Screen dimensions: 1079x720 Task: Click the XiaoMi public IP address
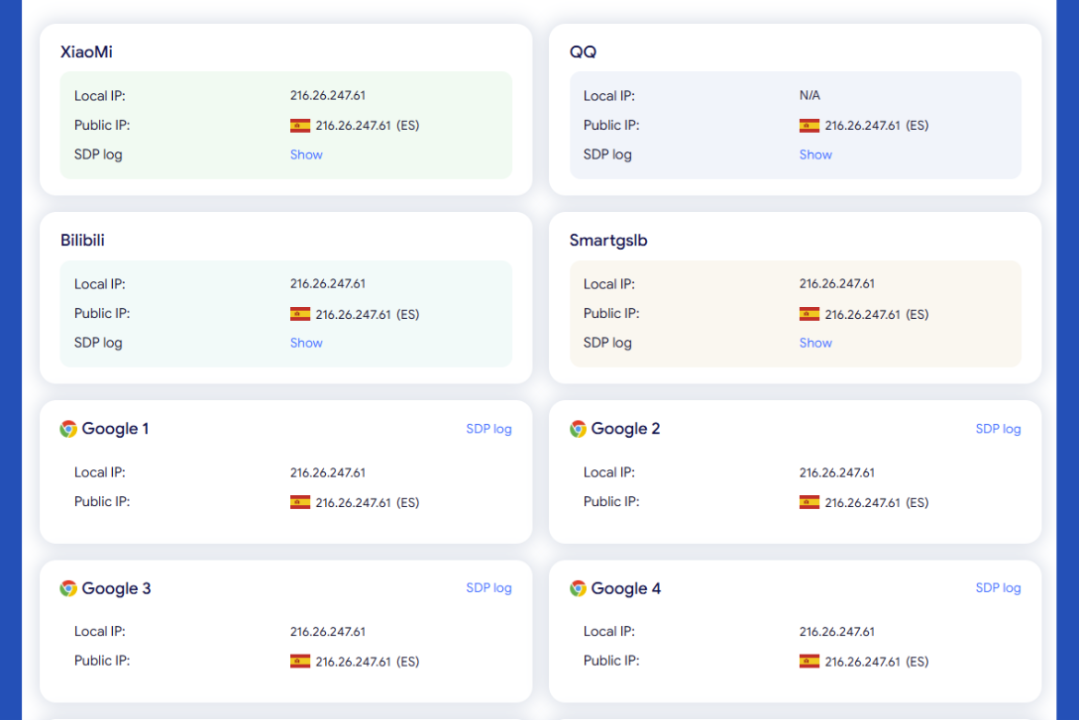pos(353,126)
